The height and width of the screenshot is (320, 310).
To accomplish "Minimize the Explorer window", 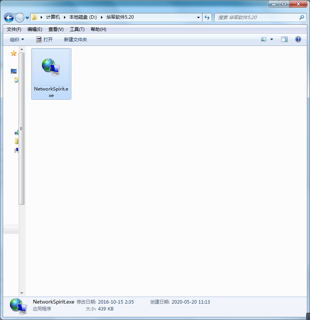I will pyautogui.click(x=273, y=4).
